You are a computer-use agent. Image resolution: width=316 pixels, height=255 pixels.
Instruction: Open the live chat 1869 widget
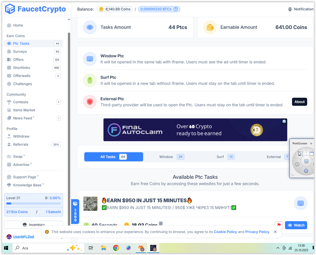pos(75,212)
